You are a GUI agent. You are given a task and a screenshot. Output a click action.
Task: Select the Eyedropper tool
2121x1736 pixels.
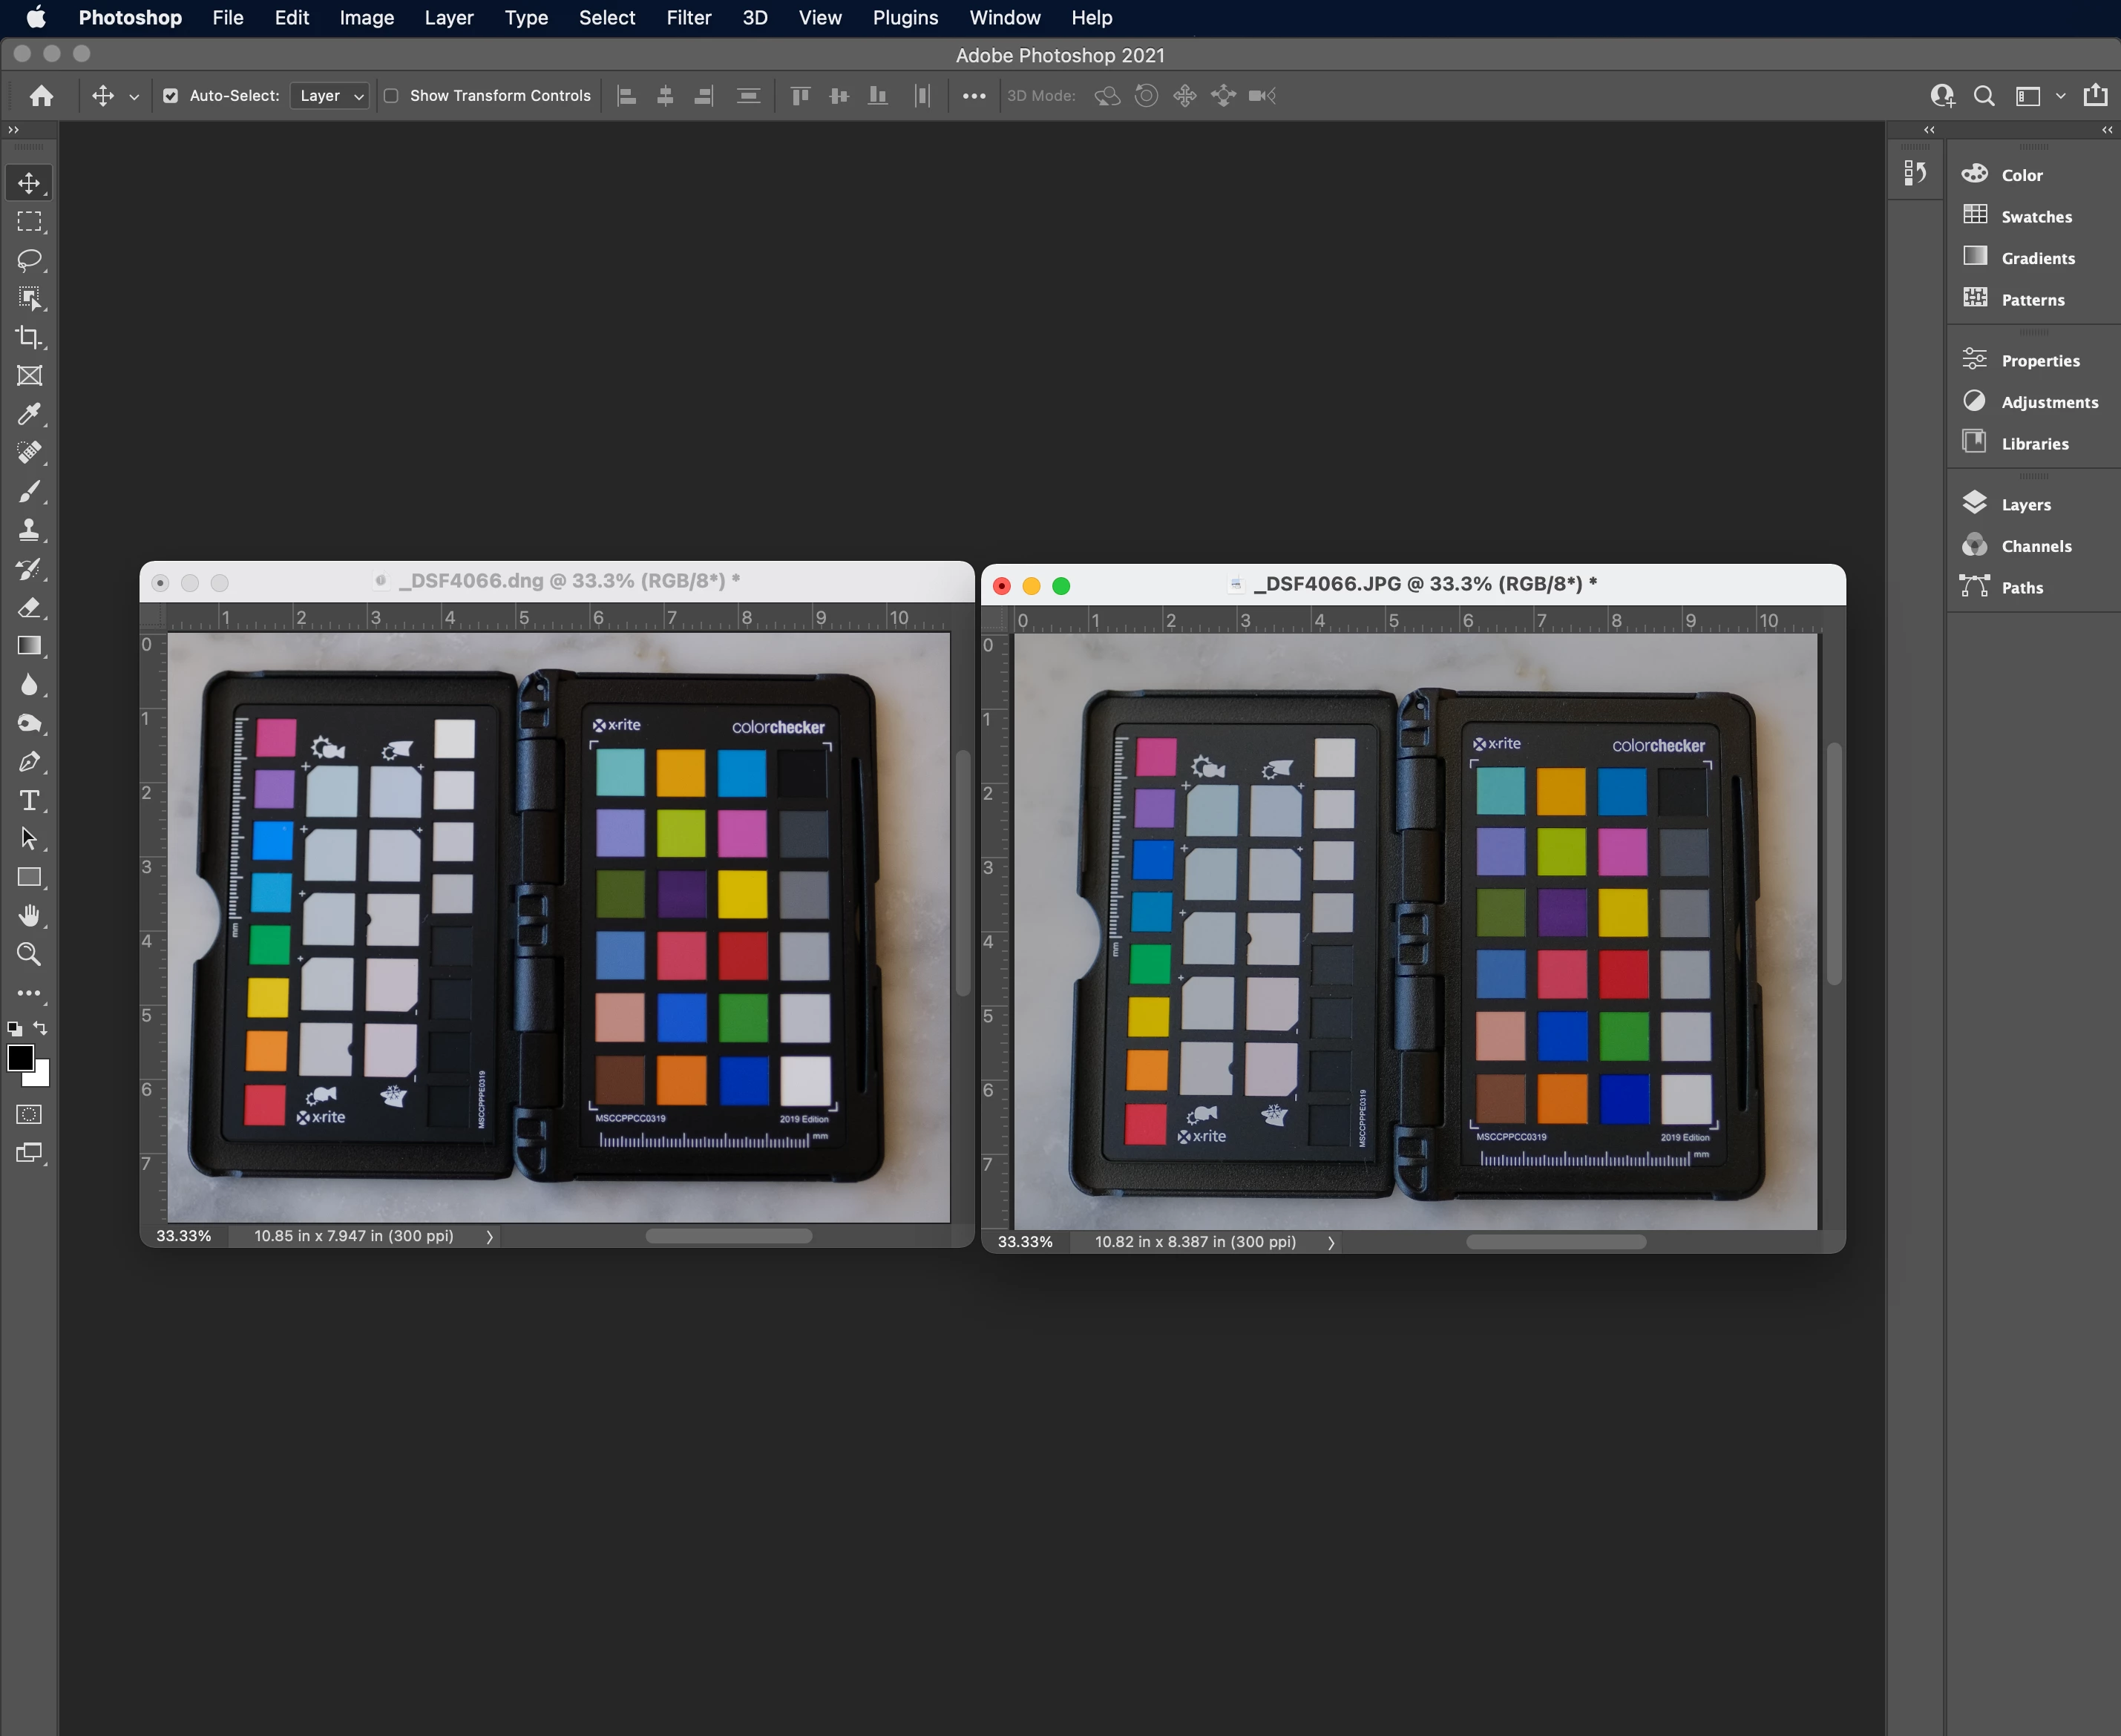[29, 414]
